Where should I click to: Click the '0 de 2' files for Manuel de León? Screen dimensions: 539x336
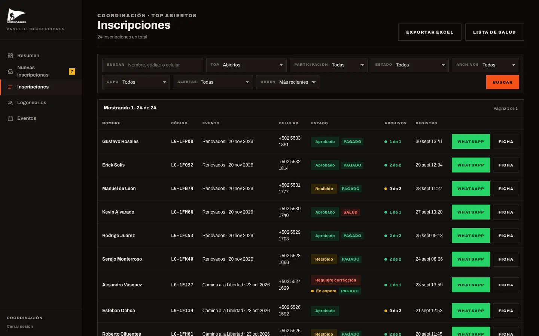[393, 189]
